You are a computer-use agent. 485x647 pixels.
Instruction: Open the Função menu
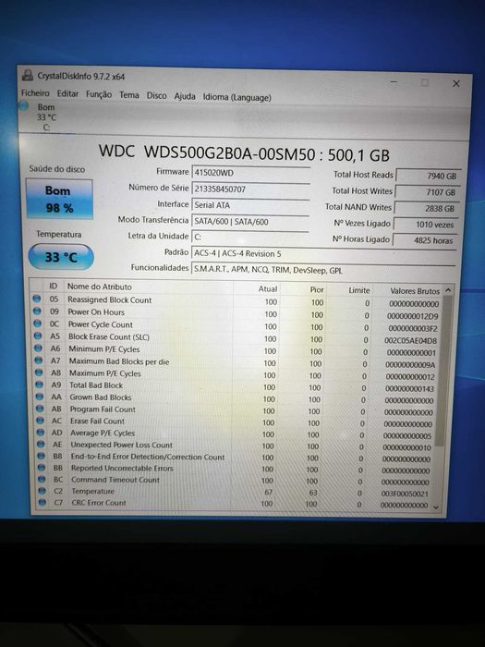tap(99, 94)
